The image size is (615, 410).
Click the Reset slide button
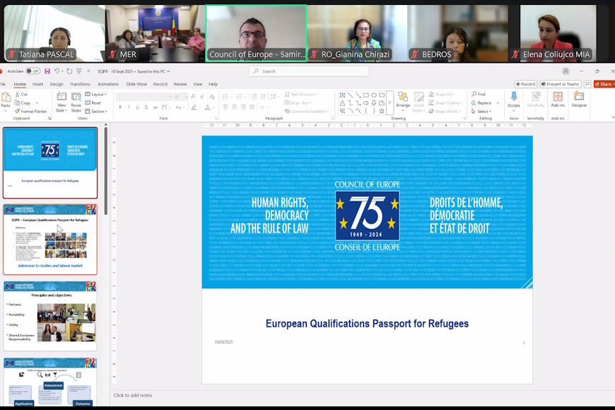click(x=93, y=102)
